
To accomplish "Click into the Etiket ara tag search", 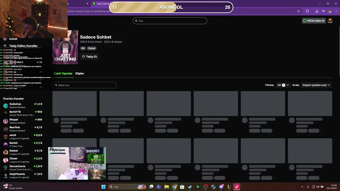I will 84,85.
